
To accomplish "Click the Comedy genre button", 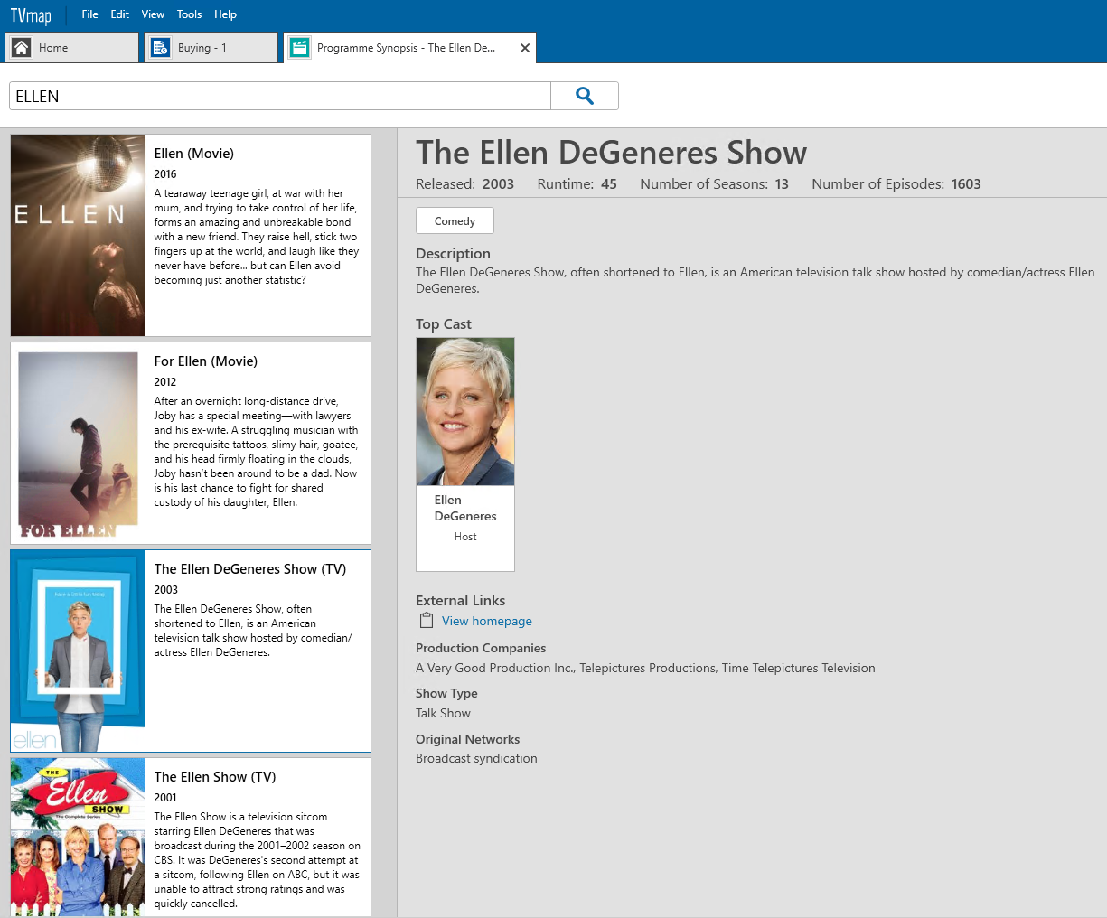I will click(x=455, y=220).
